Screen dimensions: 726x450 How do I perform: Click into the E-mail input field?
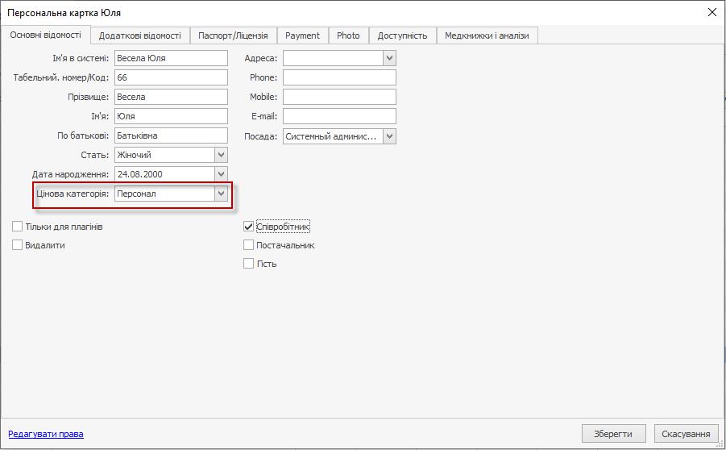339,116
